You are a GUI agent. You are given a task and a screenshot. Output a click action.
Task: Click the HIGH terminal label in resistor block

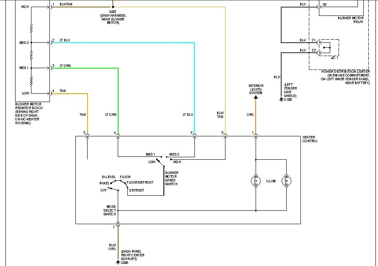[25, 7]
